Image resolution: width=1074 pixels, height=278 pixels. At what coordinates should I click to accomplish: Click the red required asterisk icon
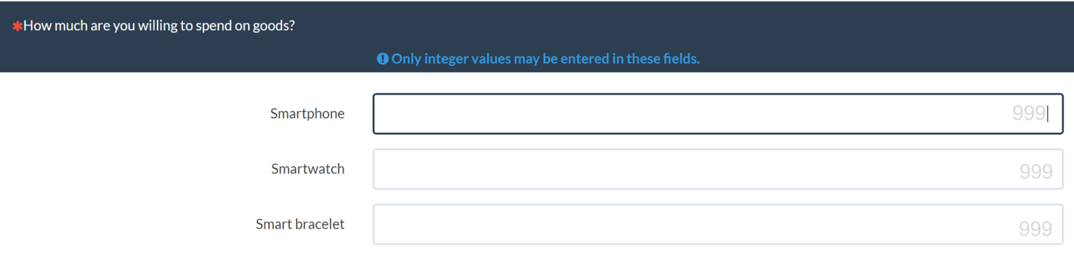tap(17, 26)
